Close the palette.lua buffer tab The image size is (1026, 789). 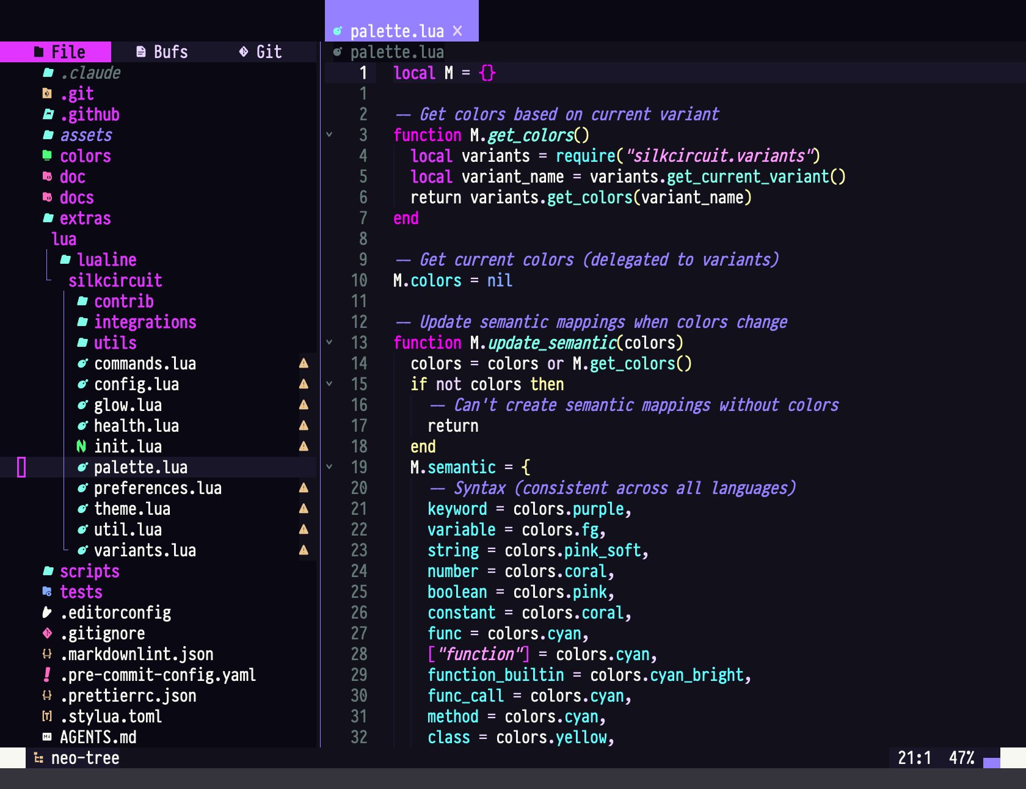[457, 31]
